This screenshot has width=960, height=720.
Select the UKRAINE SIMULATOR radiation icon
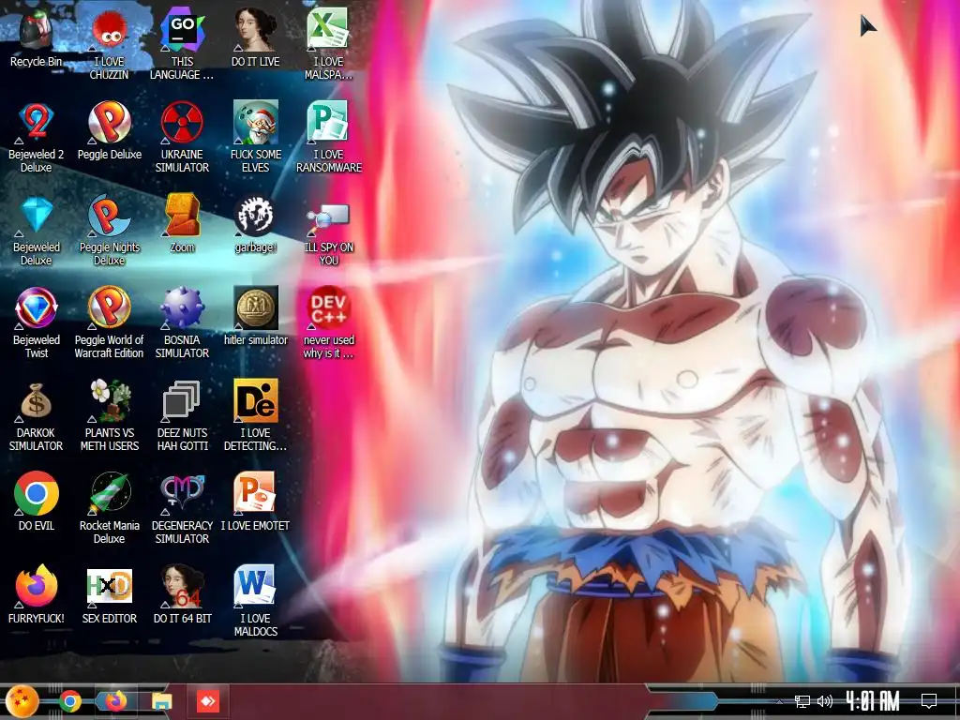[182, 121]
